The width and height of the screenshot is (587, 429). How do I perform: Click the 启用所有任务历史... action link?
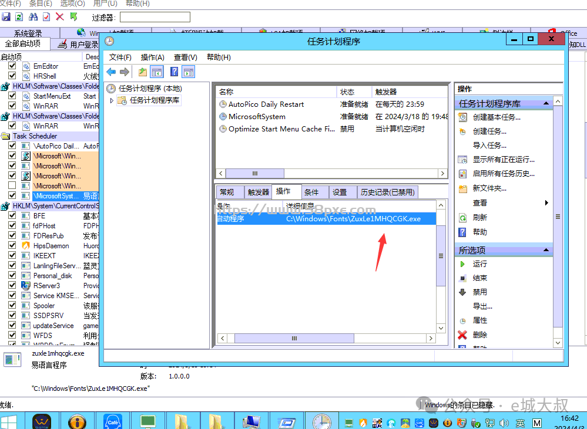[x=504, y=174]
